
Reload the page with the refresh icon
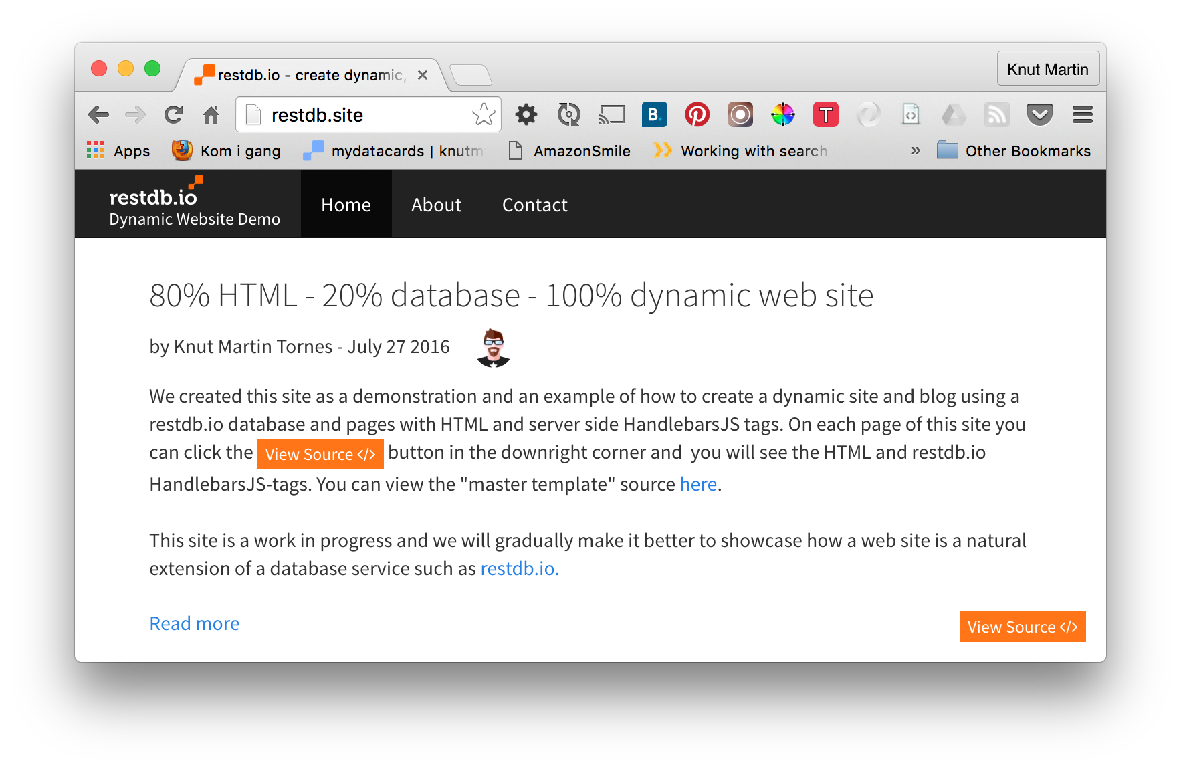[174, 115]
